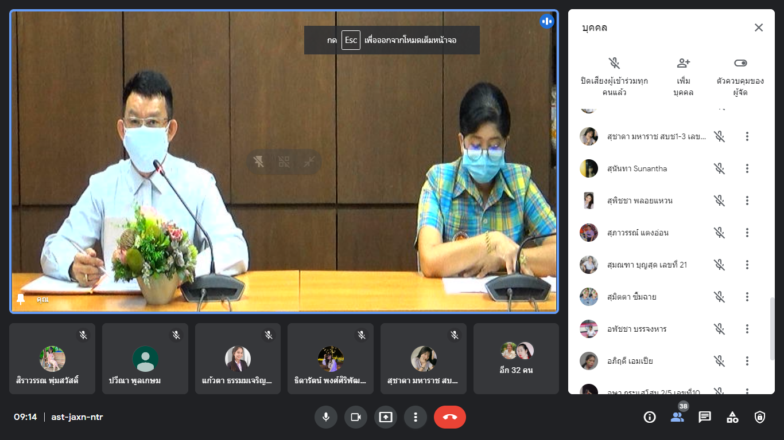Open meeting details info icon
784x440 pixels.
[650, 417]
